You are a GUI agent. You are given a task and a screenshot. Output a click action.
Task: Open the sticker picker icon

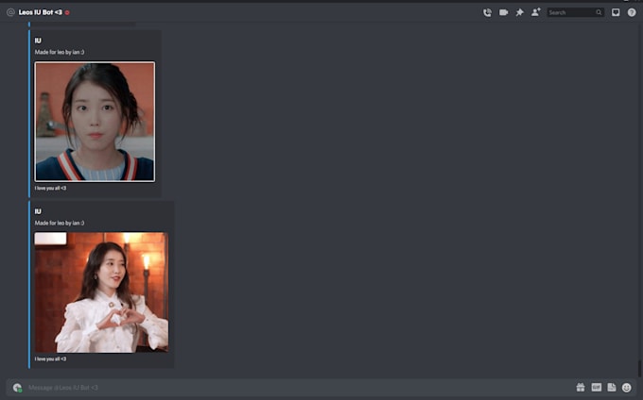coord(612,387)
